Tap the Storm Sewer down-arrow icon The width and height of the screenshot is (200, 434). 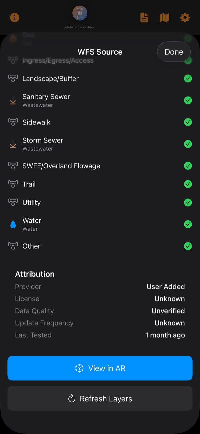(13, 144)
